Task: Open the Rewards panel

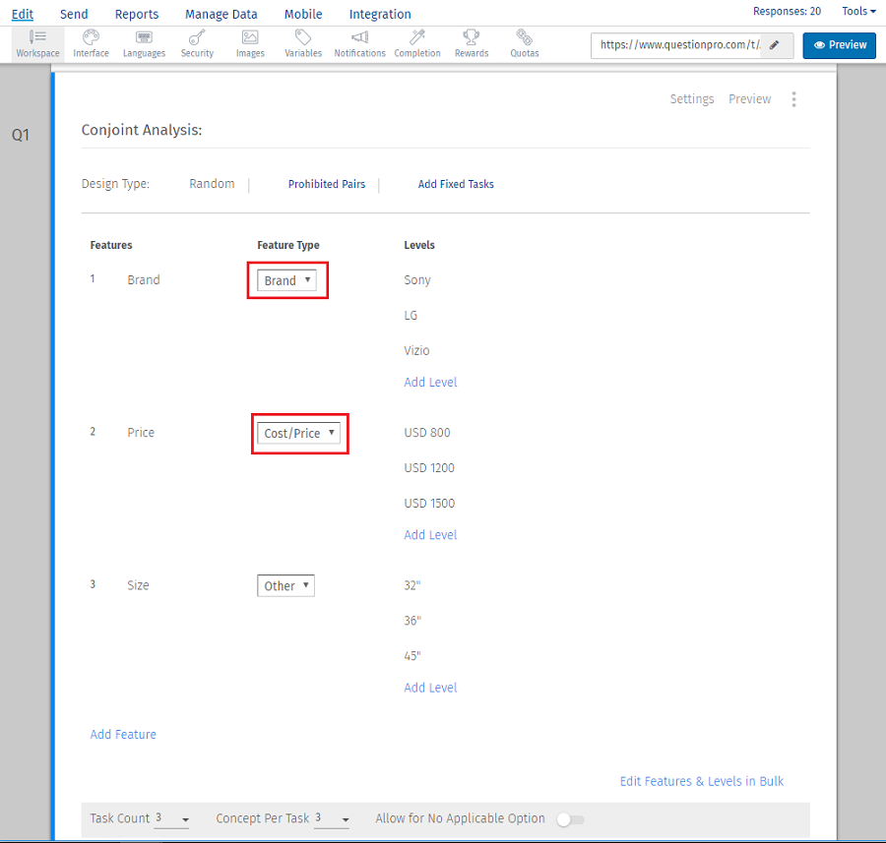Action: click(471, 43)
